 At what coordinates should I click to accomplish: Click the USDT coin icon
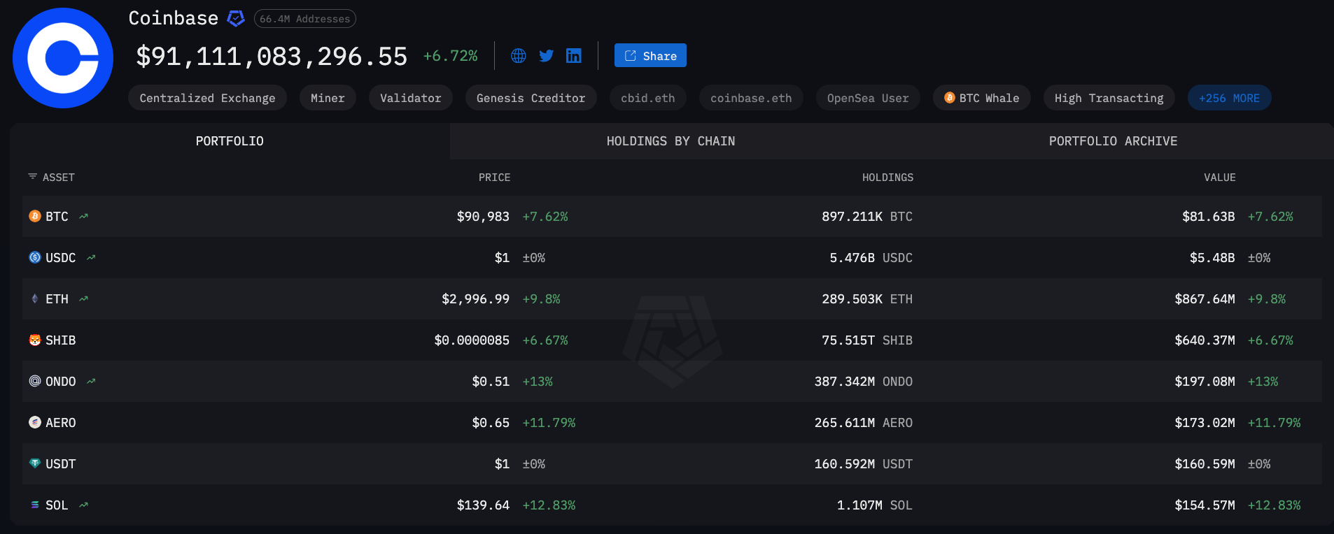click(x=35, y=463)
